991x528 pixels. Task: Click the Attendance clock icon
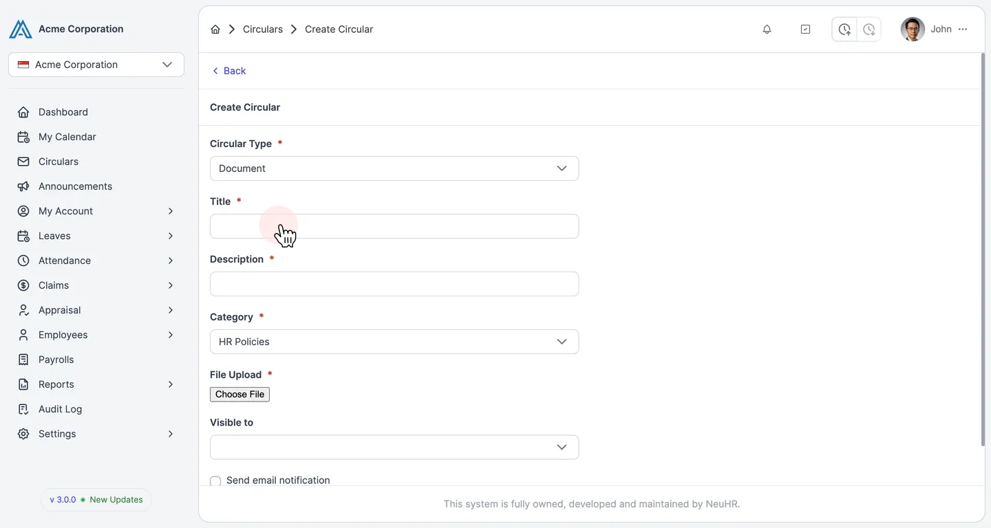(23, 261)
